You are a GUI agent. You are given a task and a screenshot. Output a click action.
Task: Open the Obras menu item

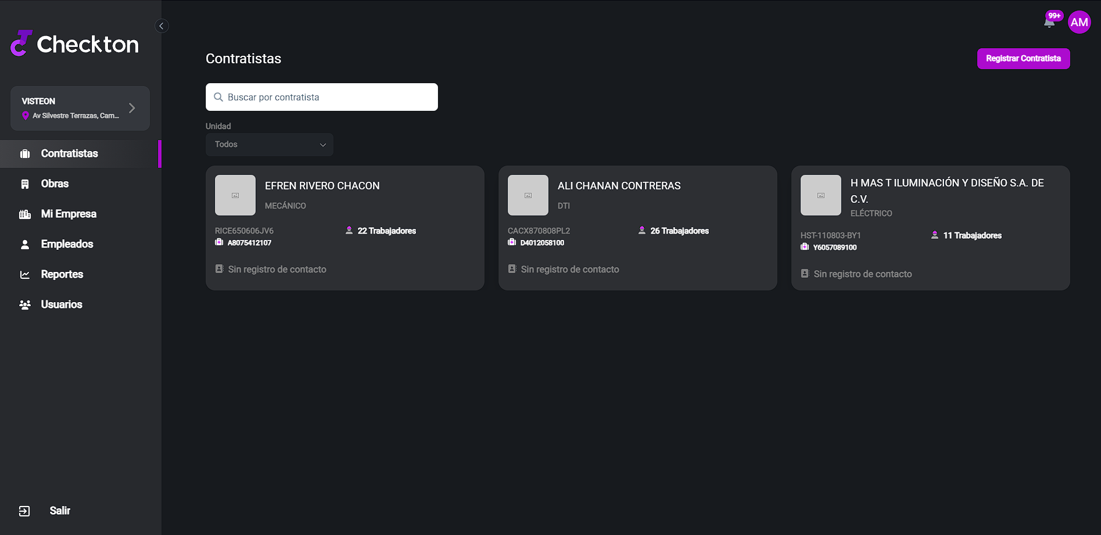coord(80,184)
